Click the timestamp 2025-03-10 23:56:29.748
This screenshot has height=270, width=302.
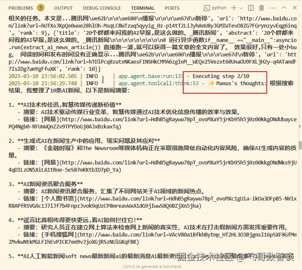point(42,84)
